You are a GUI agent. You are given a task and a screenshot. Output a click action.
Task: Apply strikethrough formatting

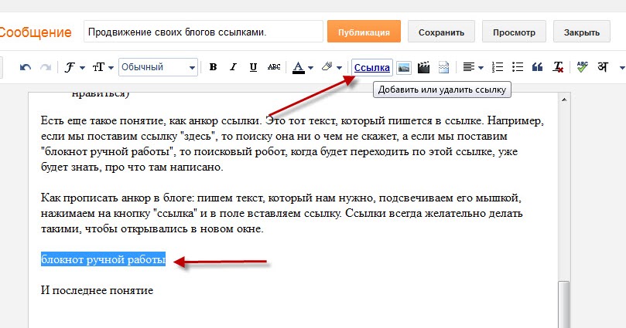(274, 67)
